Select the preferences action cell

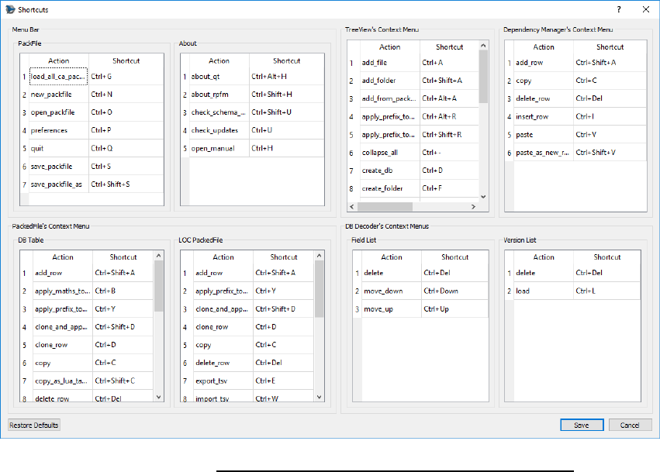coord(58,130)
